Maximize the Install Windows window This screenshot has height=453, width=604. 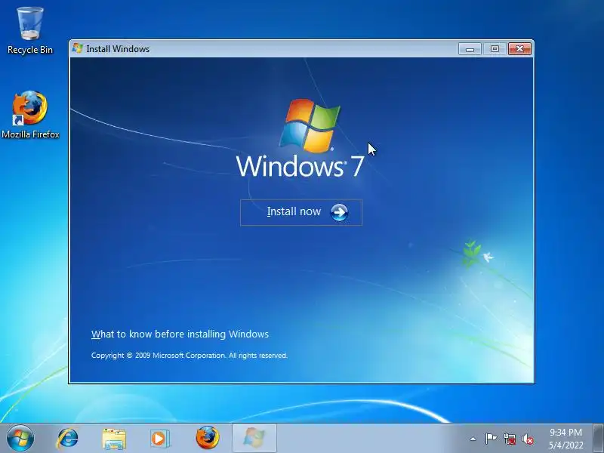(x=495, y=49)
